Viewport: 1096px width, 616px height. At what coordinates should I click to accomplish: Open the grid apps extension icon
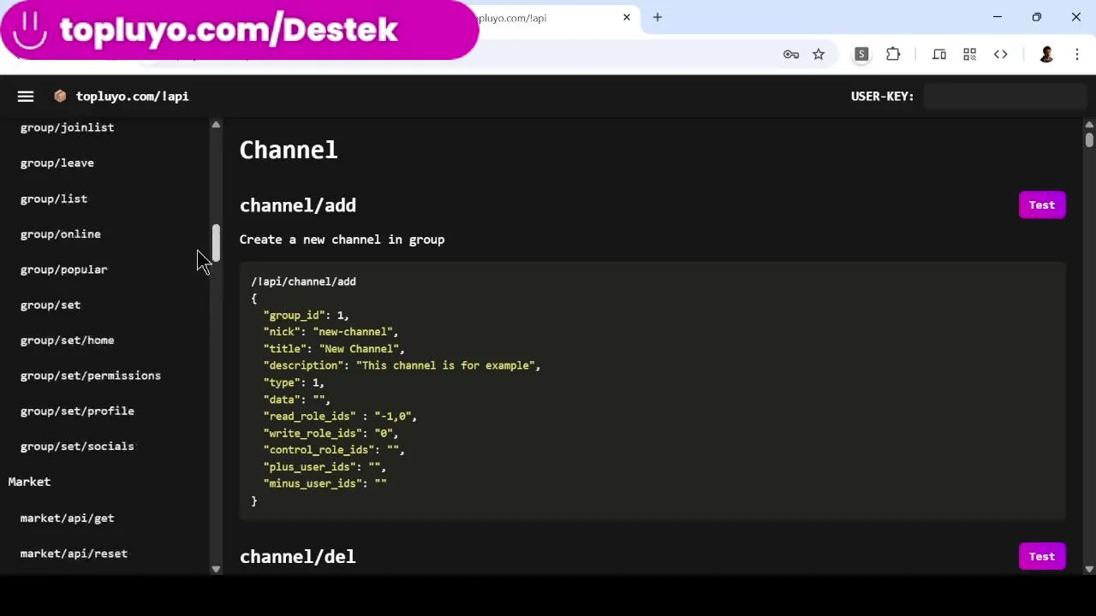(970, 55)
